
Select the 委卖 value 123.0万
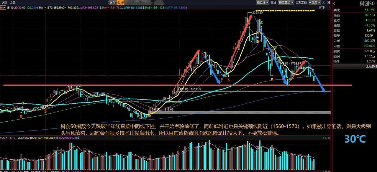coord(370,51)
